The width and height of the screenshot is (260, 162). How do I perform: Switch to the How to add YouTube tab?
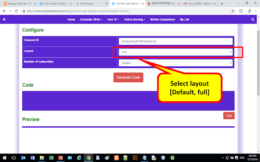tap(56, 4)
